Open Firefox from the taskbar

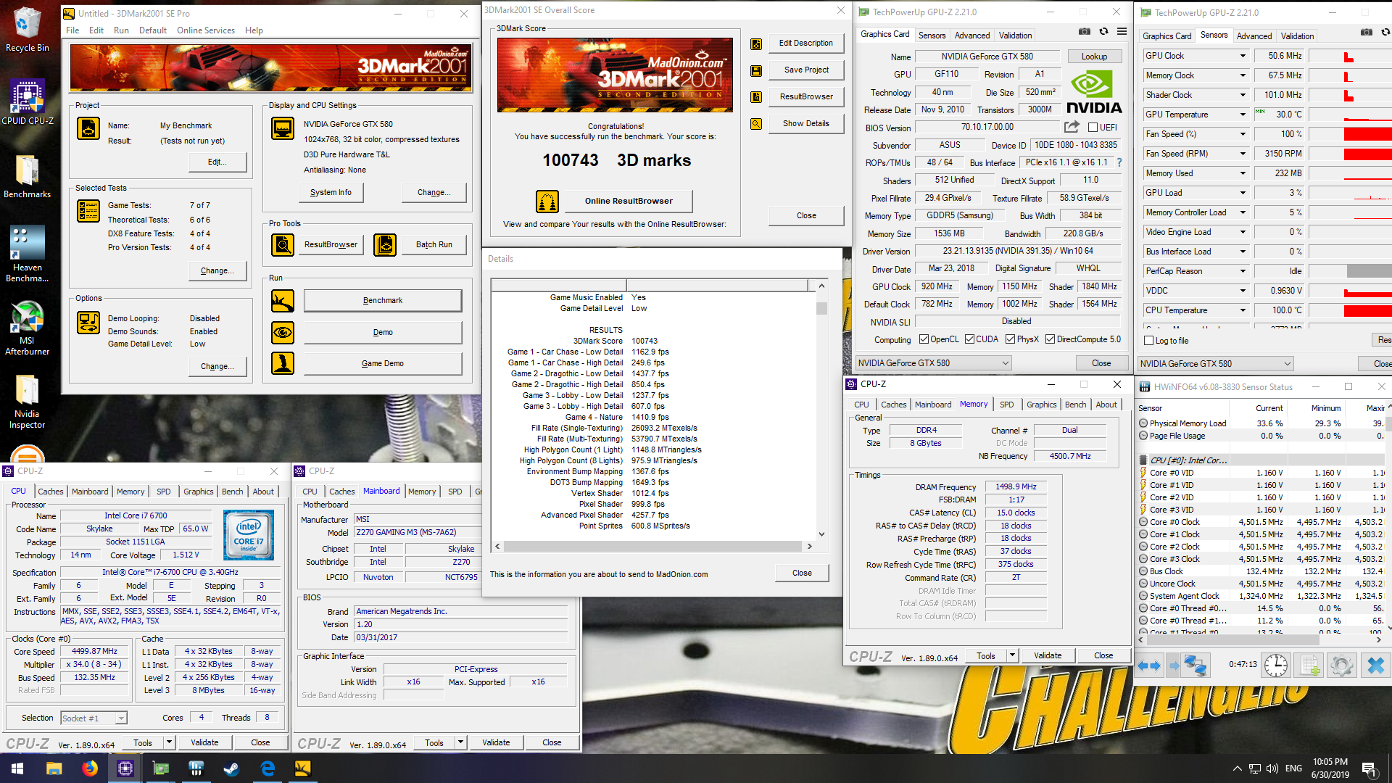click(90, 768)
